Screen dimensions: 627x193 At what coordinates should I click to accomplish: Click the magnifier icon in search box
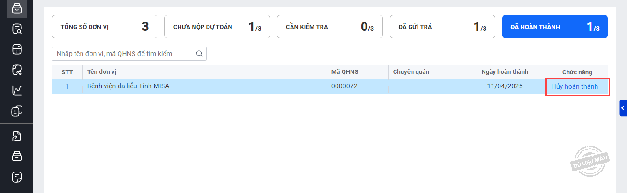point(199,54)
